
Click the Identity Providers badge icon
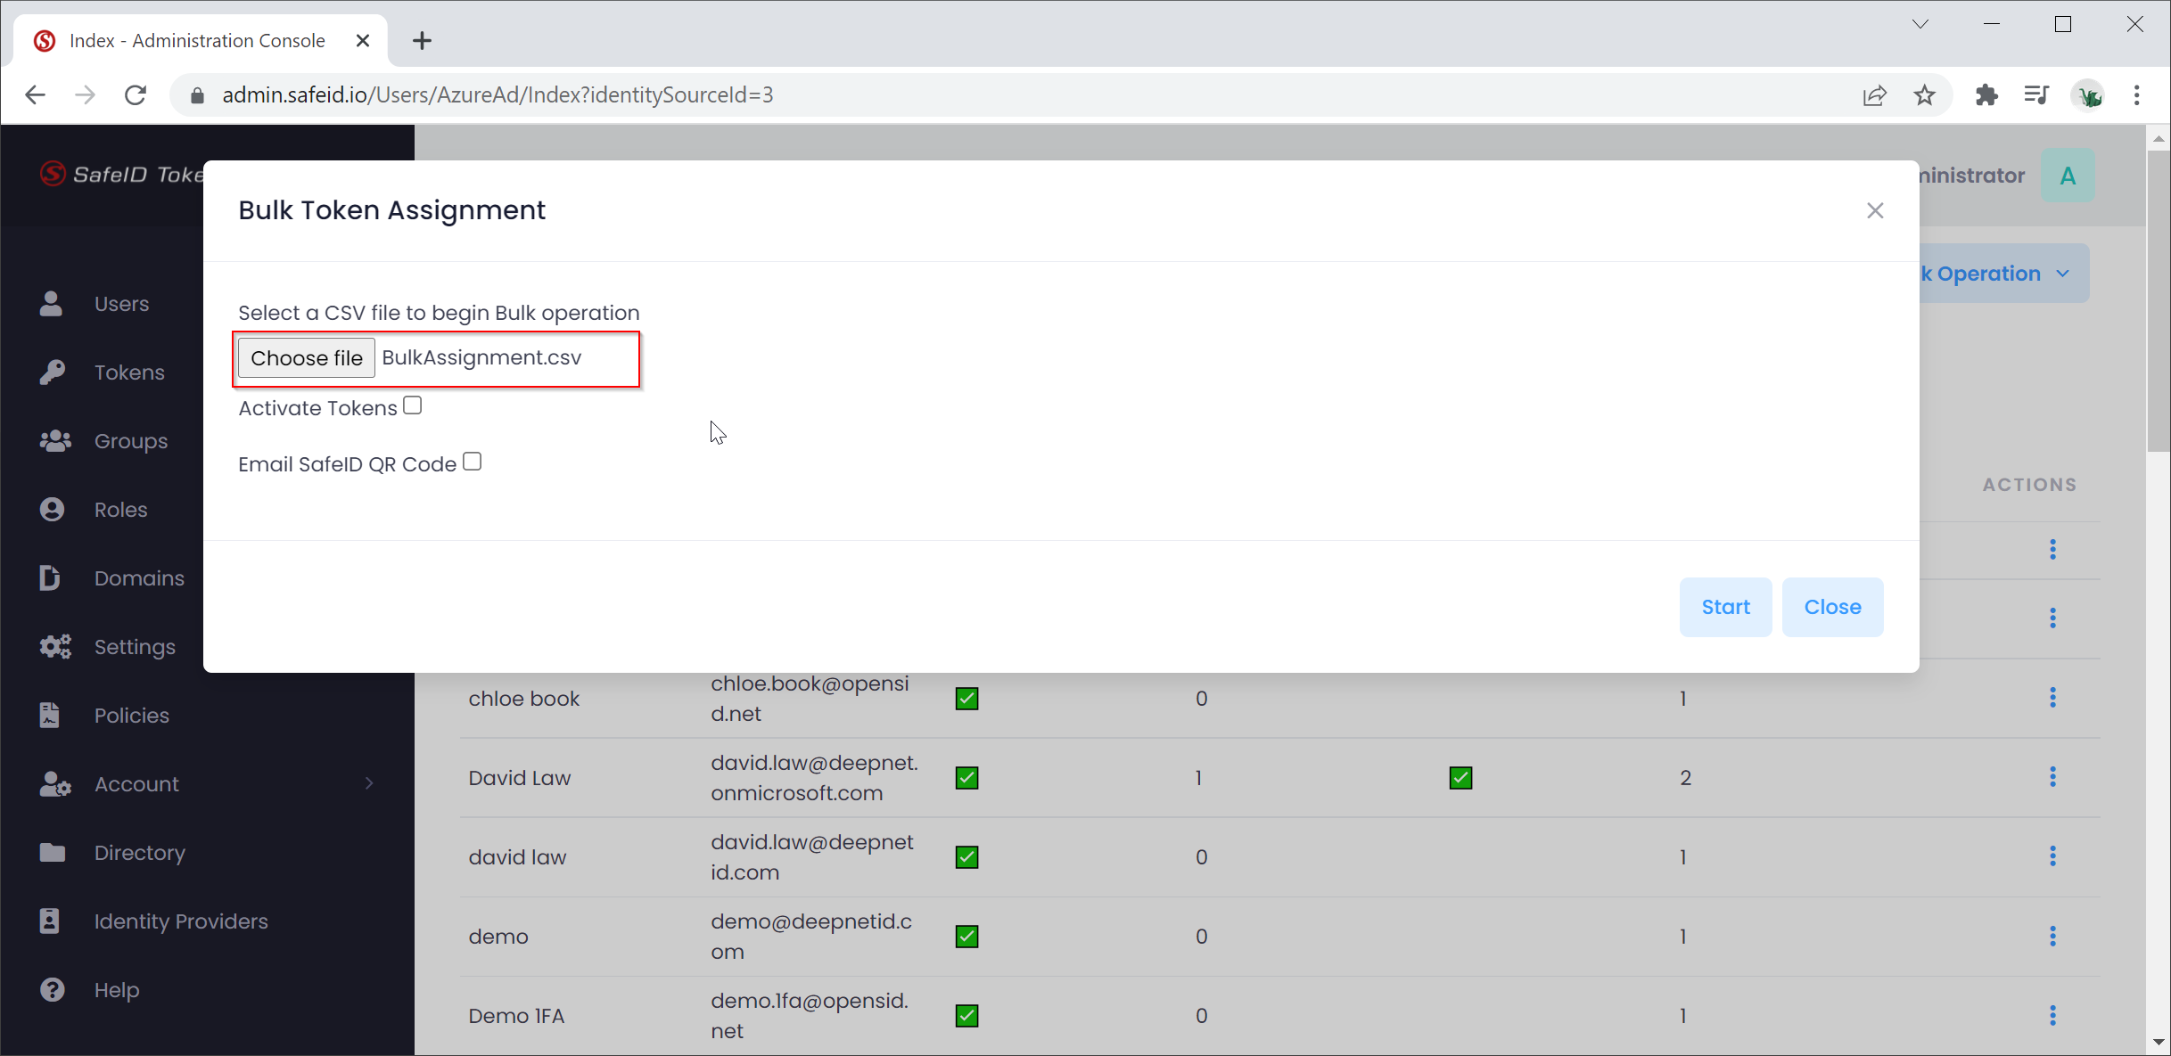50,921
